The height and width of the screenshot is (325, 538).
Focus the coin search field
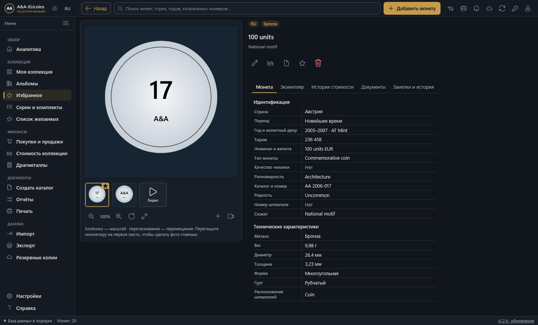[247, 8]
